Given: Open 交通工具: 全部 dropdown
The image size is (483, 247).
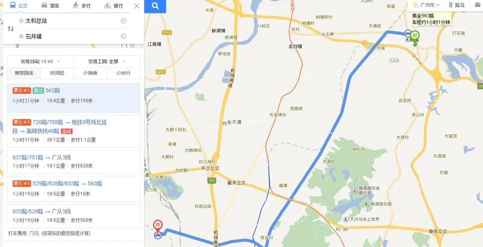Looking at the screenshot, I should point(107,62).
